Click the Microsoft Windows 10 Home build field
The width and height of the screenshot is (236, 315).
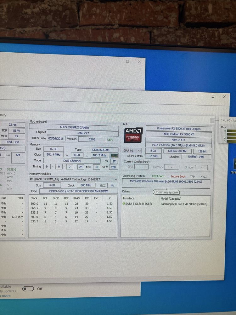(166, 183)
